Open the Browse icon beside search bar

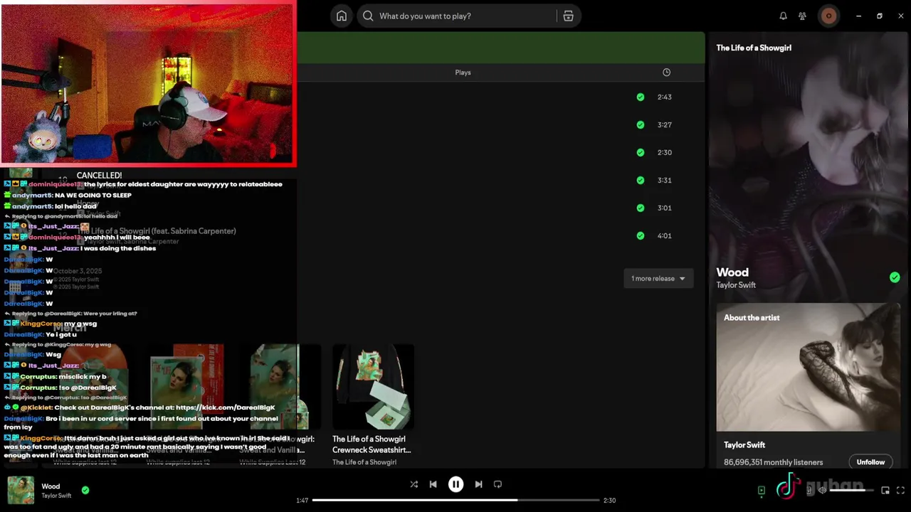click(x=568, y=16)
